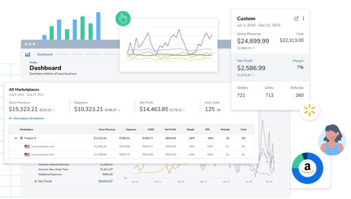This screenshot has height=199, width=351.
Task: Click the $10,323.21 Expenses value
Action: tap(88, 109)
